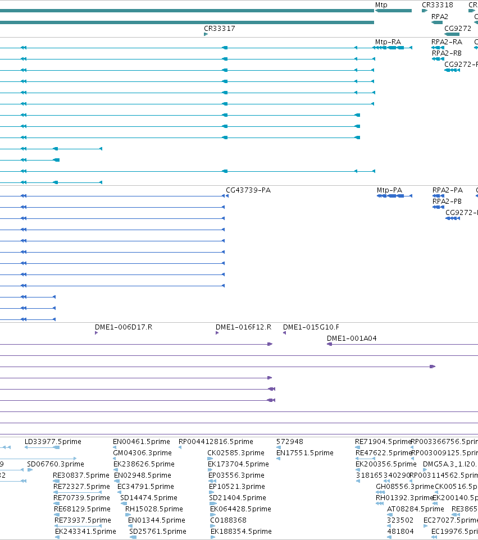
Task: Select the RP004412816.5prime EST label
Action: [x=216, y=442]
